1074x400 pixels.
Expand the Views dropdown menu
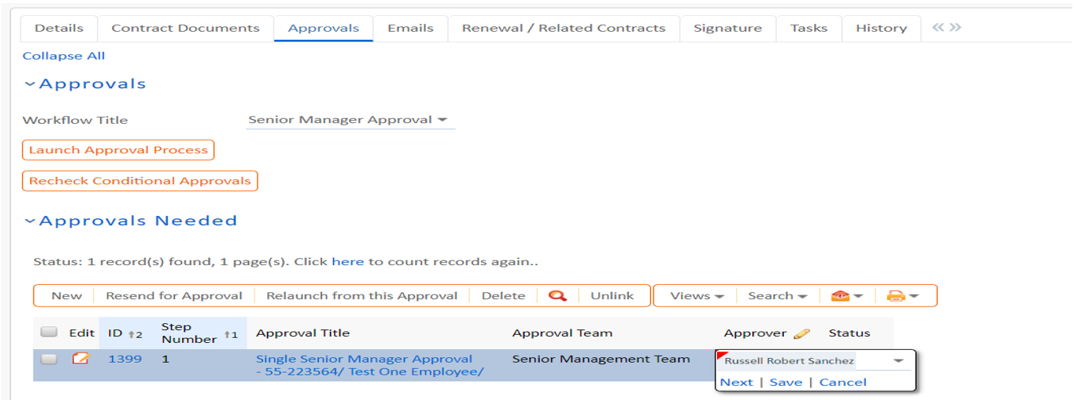pos(696,296)
